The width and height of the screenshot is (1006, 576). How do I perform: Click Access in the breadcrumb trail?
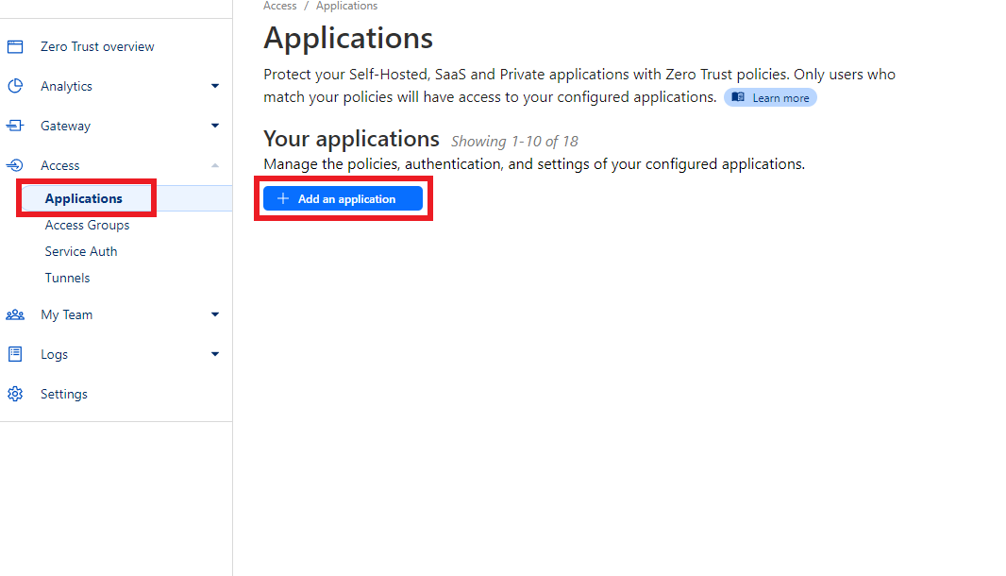(279, 6)
